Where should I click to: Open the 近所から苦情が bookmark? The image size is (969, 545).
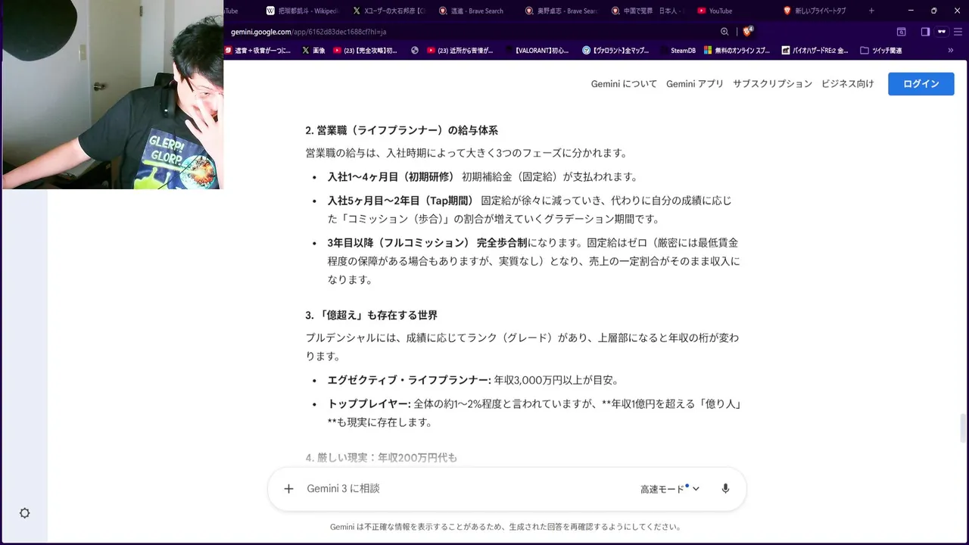click(460, 51)
